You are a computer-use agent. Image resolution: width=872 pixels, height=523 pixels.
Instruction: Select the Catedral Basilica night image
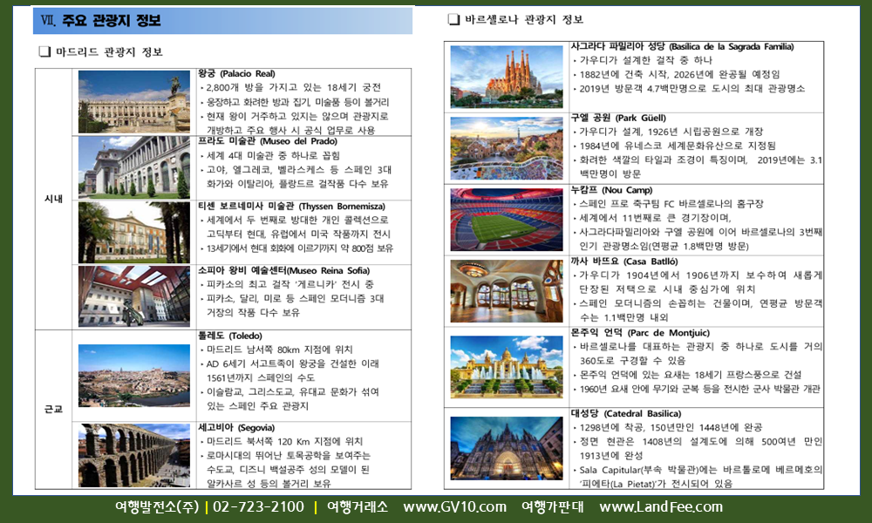(x=506, y=447)
